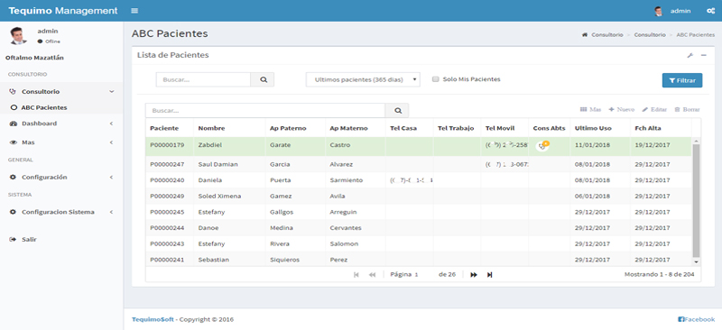Collapse Lista de Pacientes panel with minus icon
The height and width of the screenshot is (330, 722).
[x=703, y=56]
